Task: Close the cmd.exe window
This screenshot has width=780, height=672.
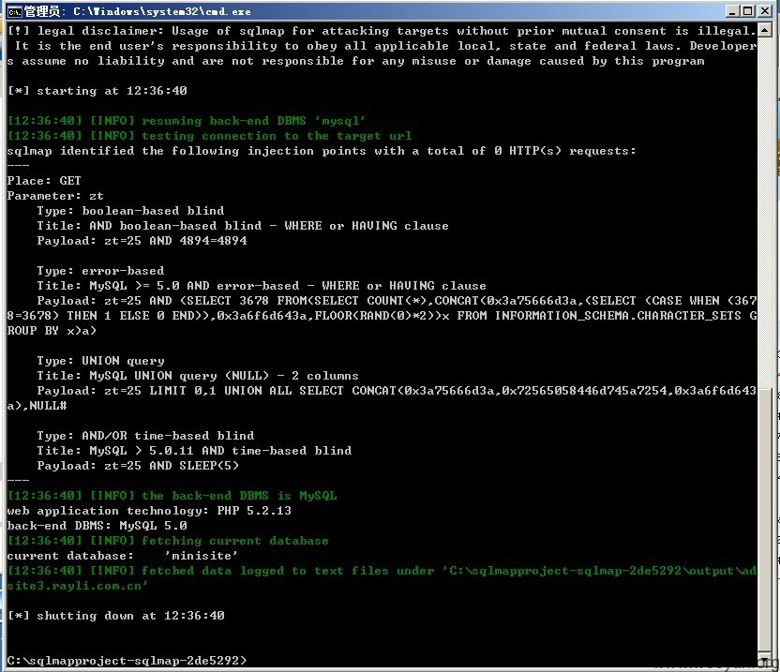Action: 765,11
